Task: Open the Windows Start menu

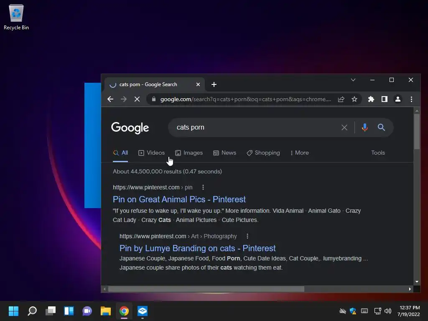Action: click(x=13, y=311)
